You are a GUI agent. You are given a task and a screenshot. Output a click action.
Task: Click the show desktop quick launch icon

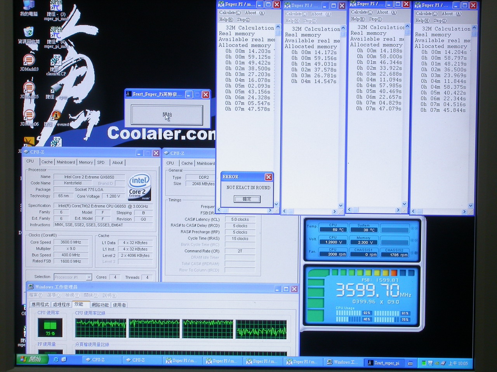coord(64,360)
